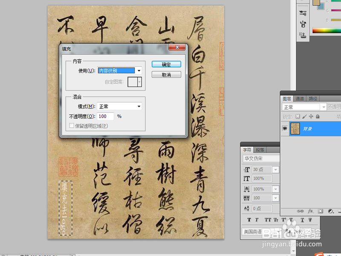Toggle All Caps style
Image resolution: width=341 pixels, height=256 pixels.
tap(268, 220)
